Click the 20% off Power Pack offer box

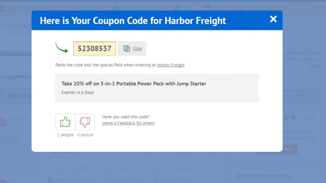(x=157, y=88)
